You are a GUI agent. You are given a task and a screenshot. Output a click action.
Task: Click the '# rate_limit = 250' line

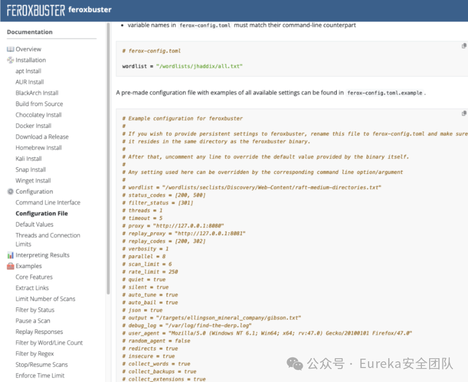(x=150, y=272)
